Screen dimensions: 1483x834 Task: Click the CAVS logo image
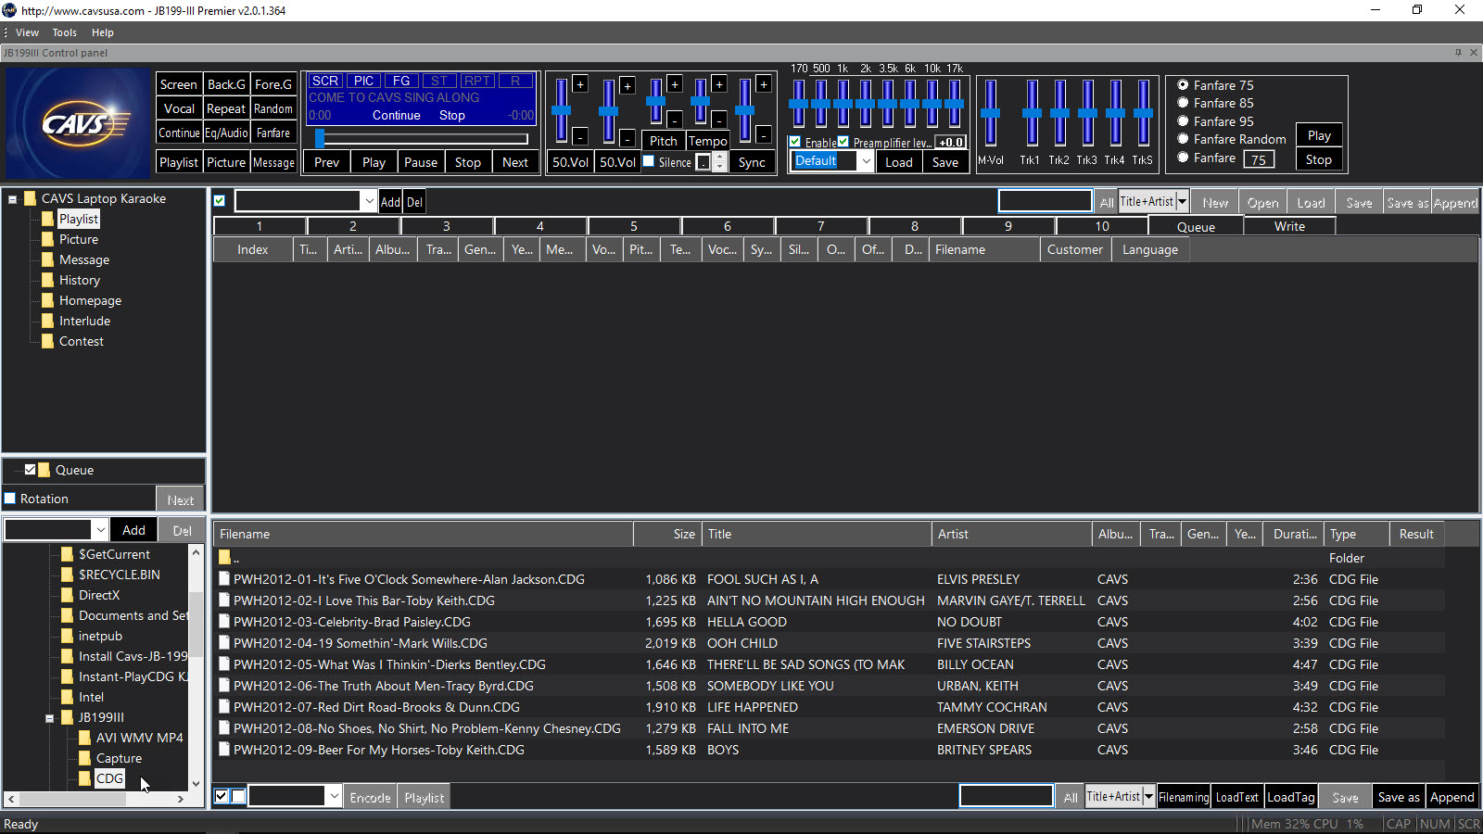click(x=78, y=123)
